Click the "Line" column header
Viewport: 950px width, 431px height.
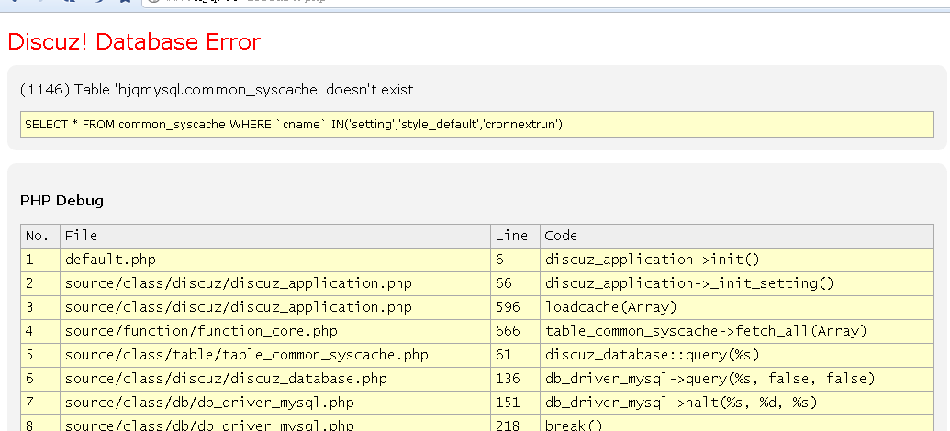click(x=511, y=236)
